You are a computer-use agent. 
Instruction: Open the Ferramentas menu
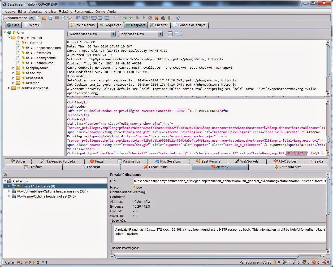pyautogui.click(x=84, y=11)
